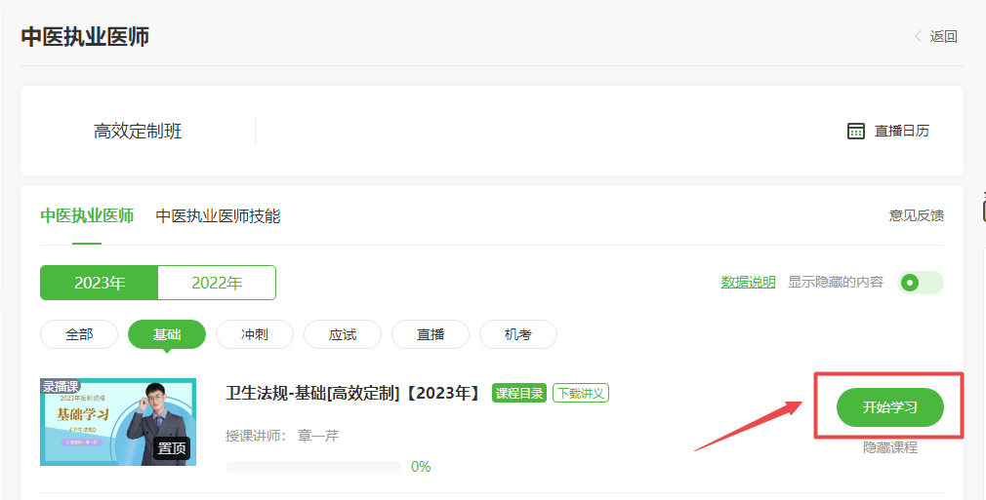Switch to the 2022年 year option
Image resolution: width=986 pixels, height=500 pixels.
pos(217,283)
